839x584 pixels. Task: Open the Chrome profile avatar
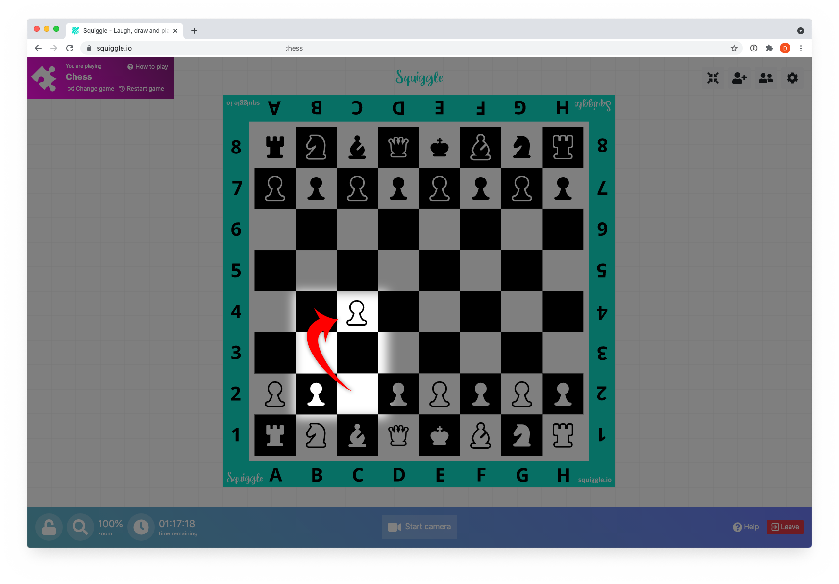[x=785, y=48]
